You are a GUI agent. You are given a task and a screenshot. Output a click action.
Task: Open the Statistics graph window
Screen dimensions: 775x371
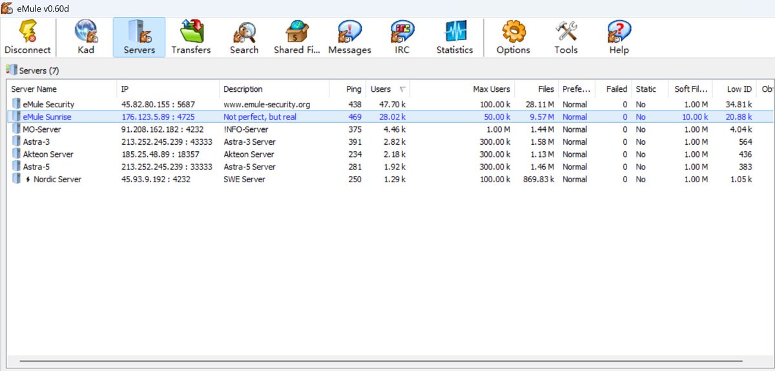(455, 37)
